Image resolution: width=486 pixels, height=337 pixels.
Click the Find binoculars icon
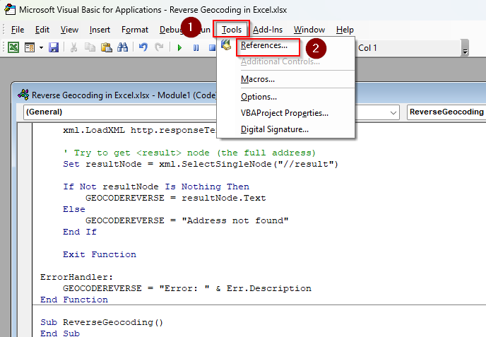(123, 47)
